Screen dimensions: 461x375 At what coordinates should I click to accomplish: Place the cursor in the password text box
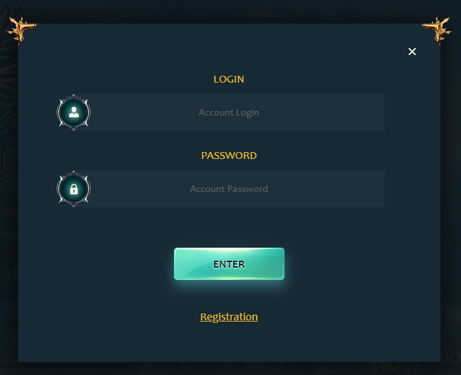(229, 189)
